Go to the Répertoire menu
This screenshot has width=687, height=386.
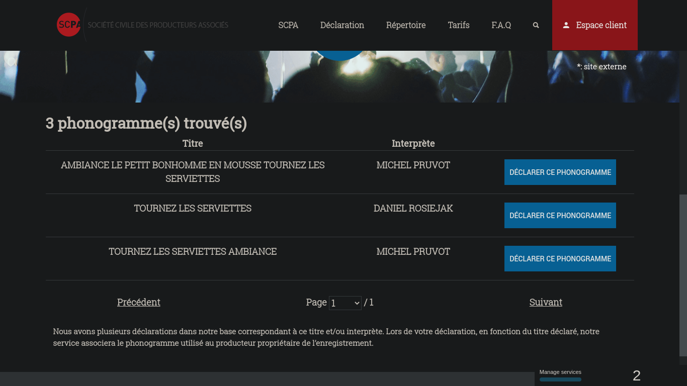[406, 25]
